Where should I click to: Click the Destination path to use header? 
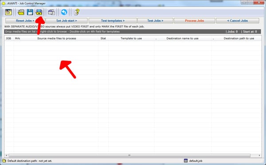click(239, 38)
